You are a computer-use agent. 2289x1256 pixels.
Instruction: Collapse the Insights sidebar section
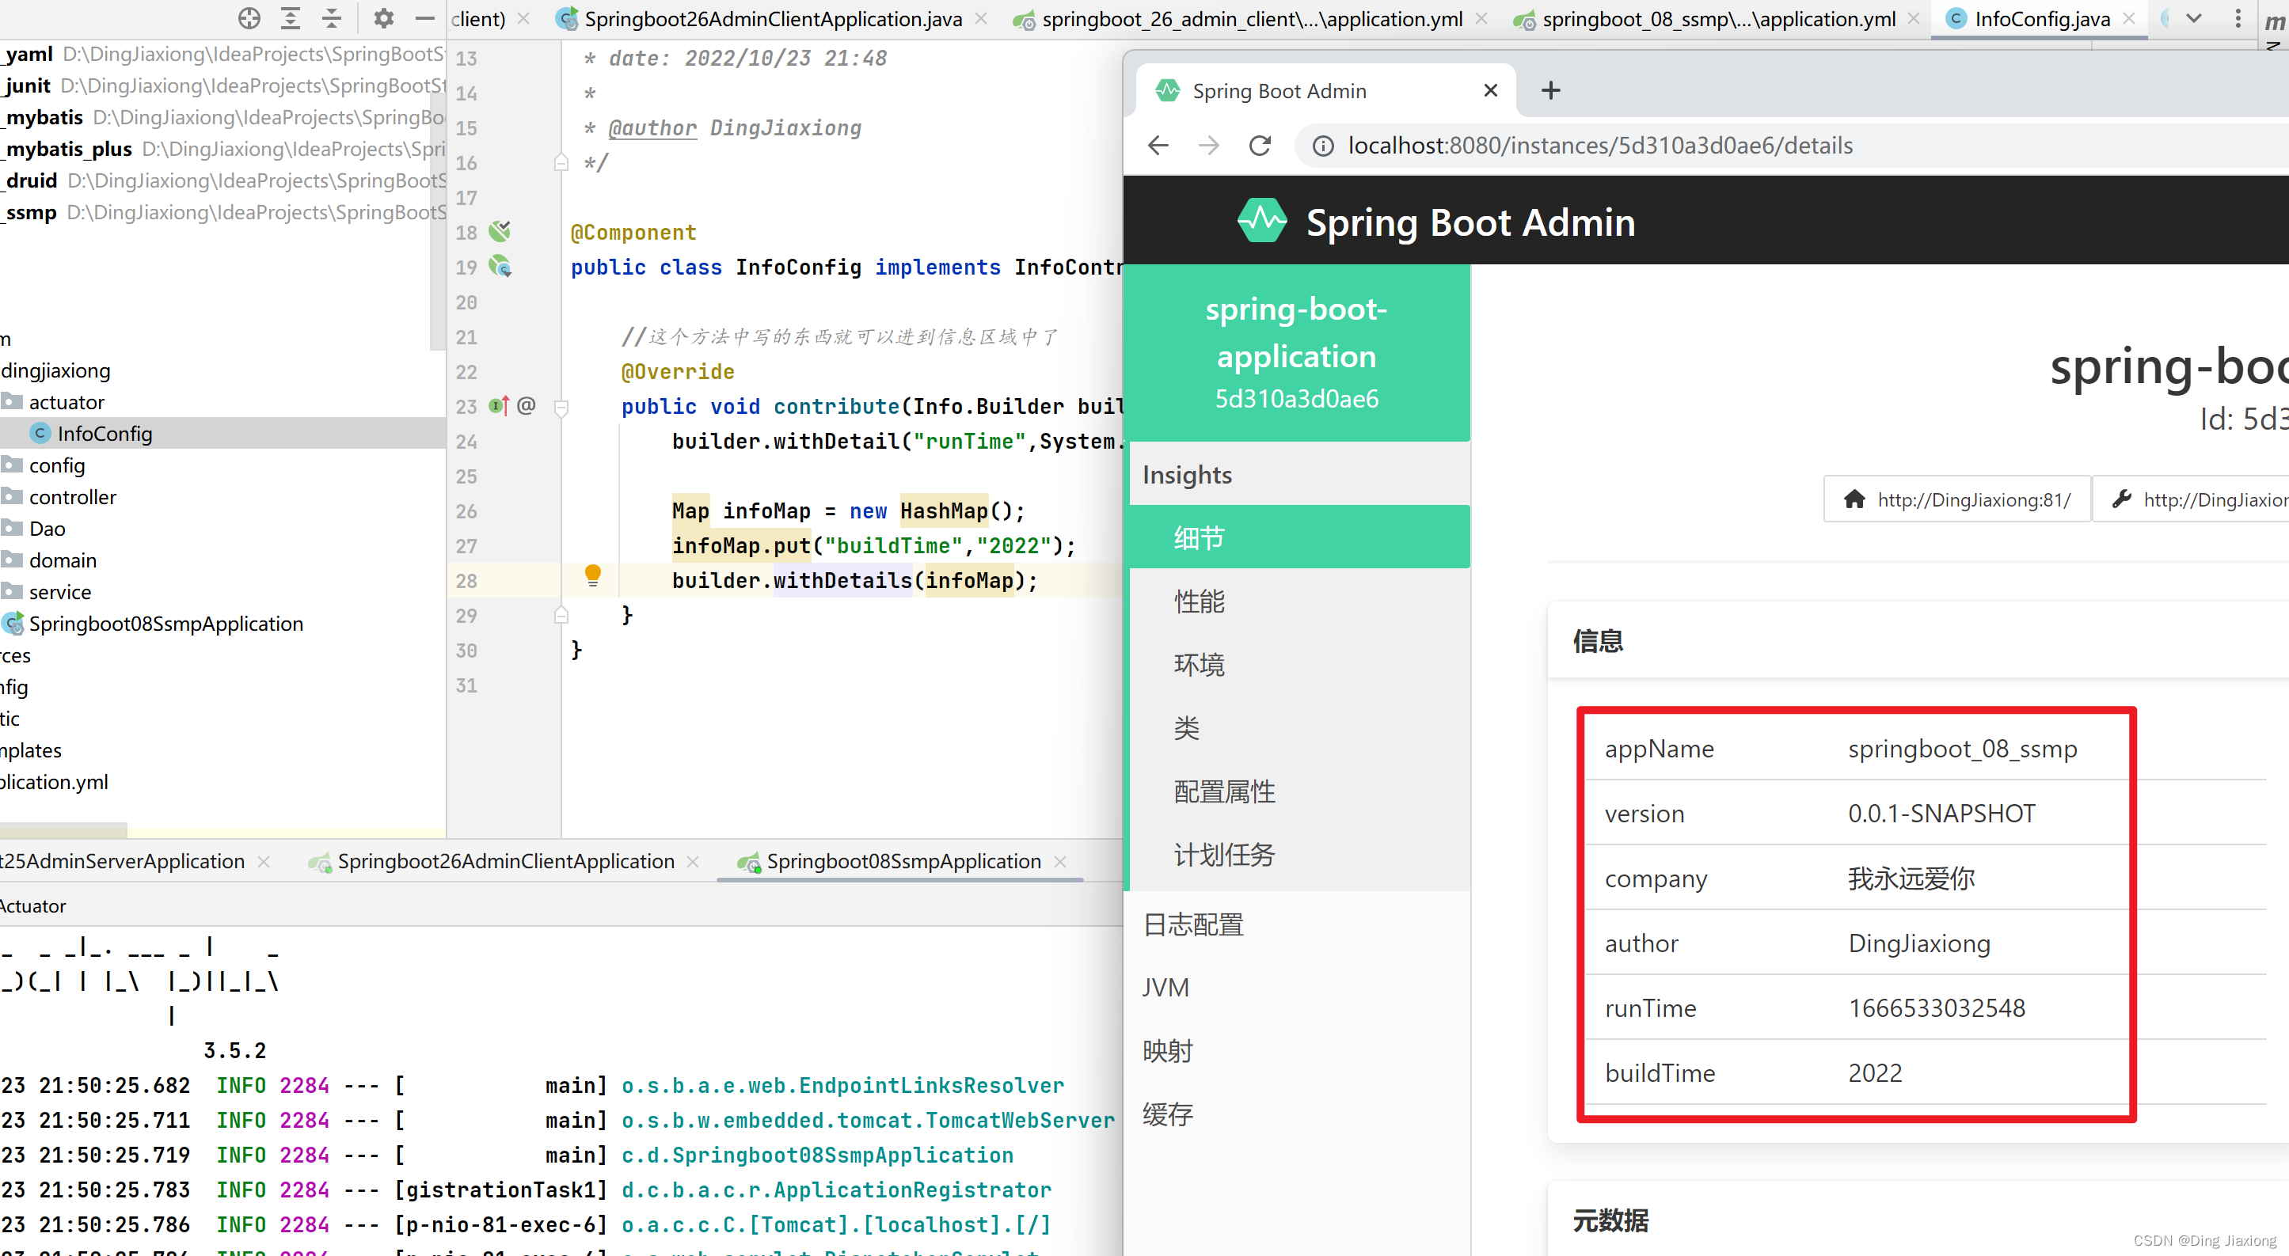click(x=1299, y=474)
